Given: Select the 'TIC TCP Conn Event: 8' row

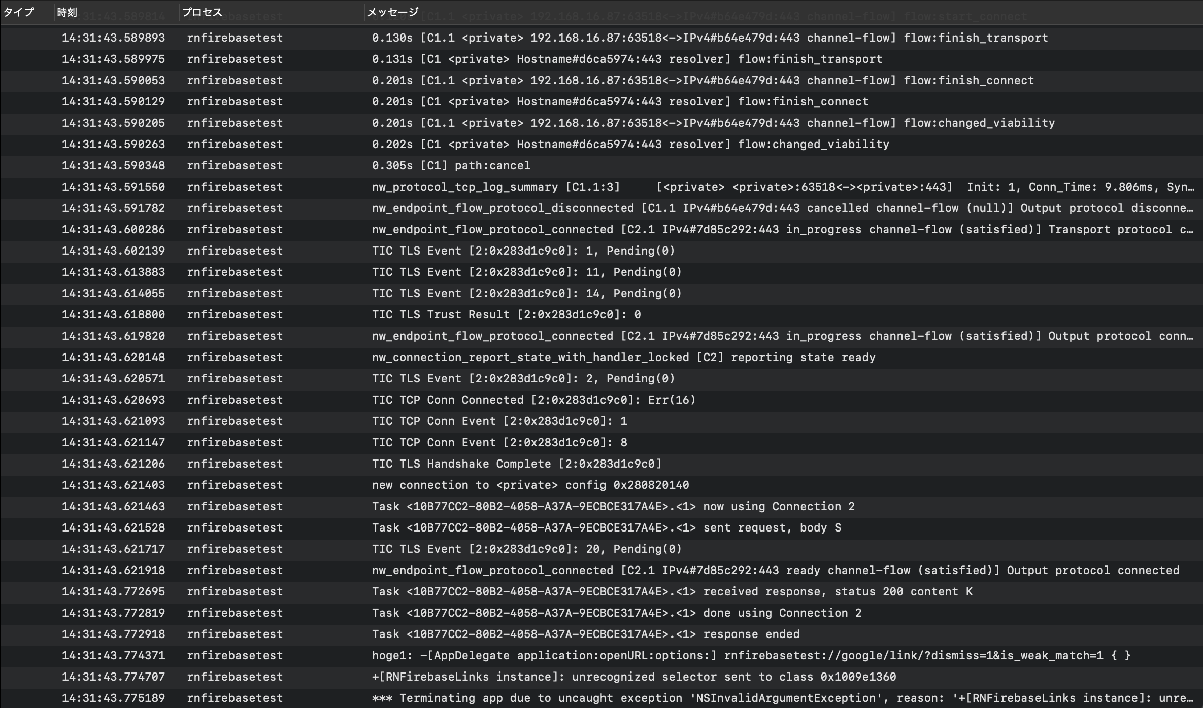Looking at the screenshot, I should point(499,443).
